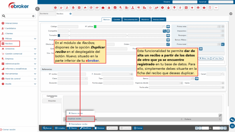235x132 pixels.
Task: Expand the Gestión comercial sidebar menu
Action: [35, 54]
